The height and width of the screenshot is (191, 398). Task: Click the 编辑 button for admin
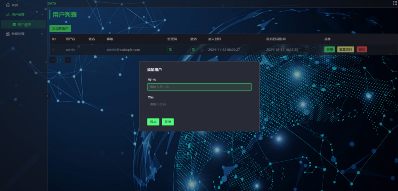pos(329,50)
